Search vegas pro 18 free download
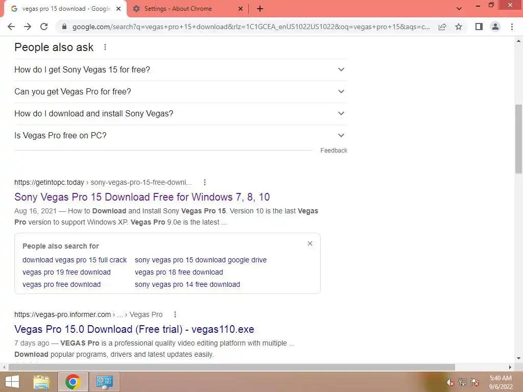Viewport: 523px width, 392px height. (179, 273)
